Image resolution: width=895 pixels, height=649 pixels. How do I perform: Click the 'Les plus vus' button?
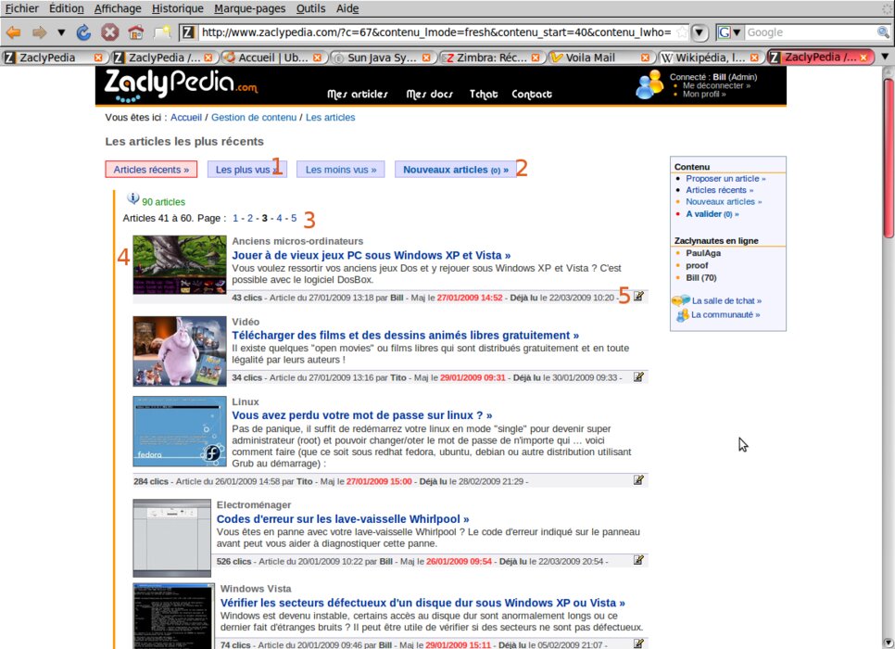243,170
